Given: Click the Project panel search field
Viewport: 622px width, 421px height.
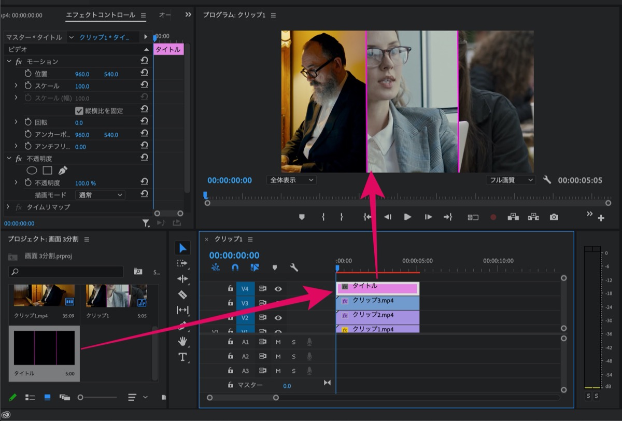Looking at the screenshot, I should click(x=66, y=271).
